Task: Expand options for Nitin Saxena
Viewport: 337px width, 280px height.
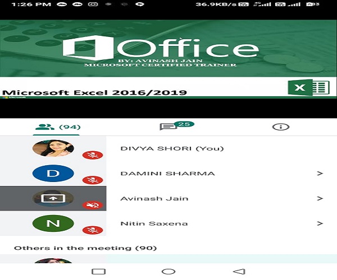Action: click(x=320, y=223)
